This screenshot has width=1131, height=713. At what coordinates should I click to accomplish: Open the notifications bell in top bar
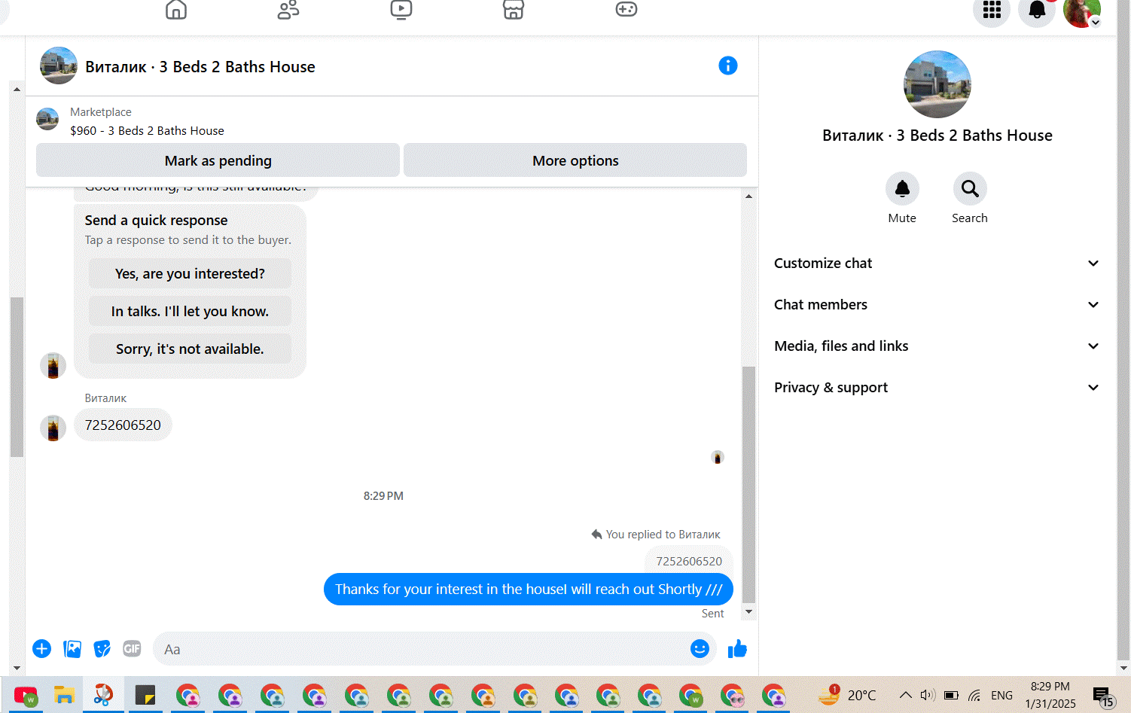pos(1037,11)
